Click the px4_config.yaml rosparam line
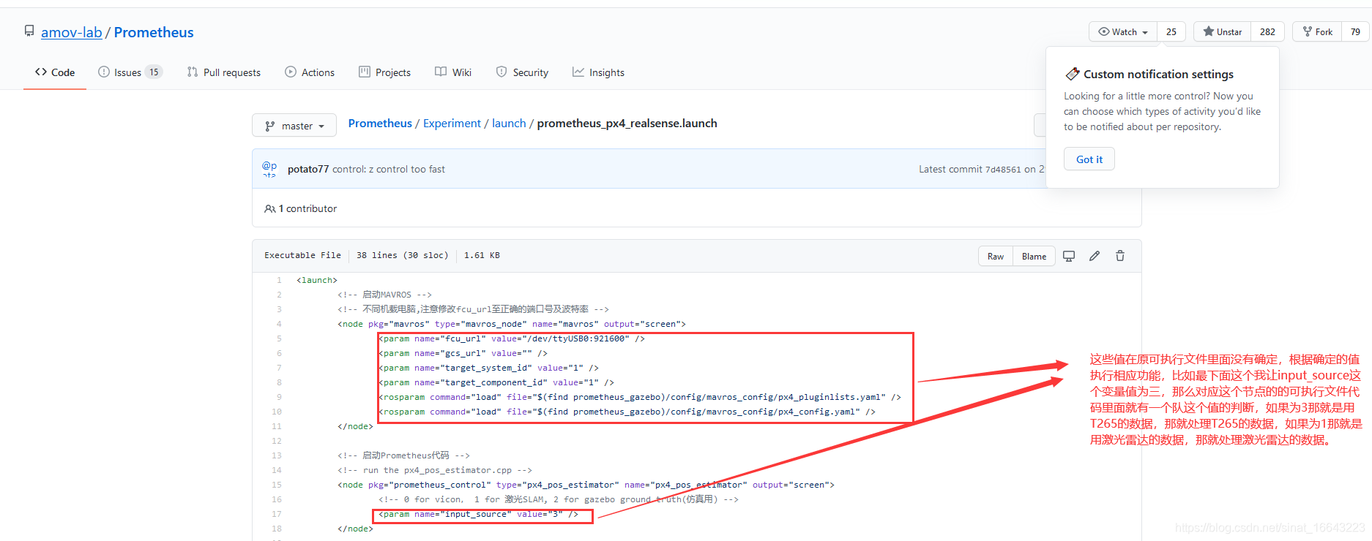The image size is (1372, 541). [x=627, y=412]
